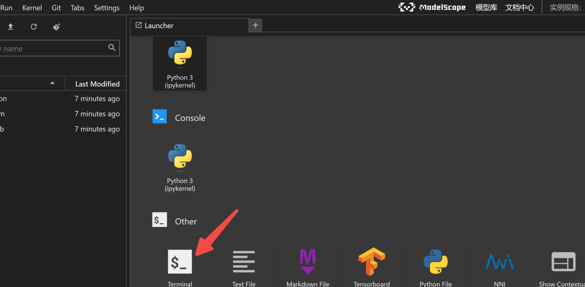Click the Git clone toolbar icon
This screenshot has width=585, height=287.
[56, 27]
